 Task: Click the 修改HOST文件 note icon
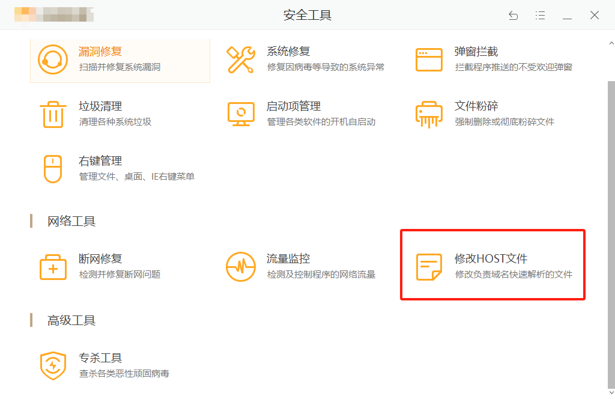click(429, 267)
